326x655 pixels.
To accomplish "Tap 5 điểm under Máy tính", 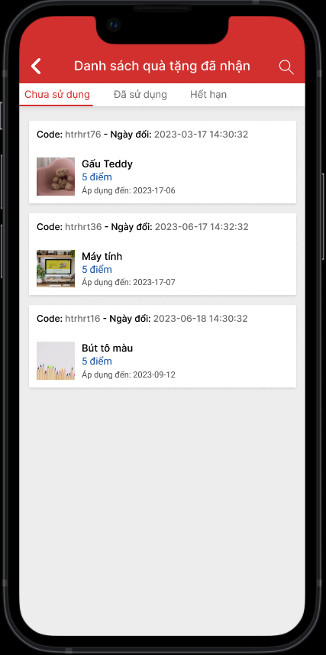I will [x=97, y=270].
